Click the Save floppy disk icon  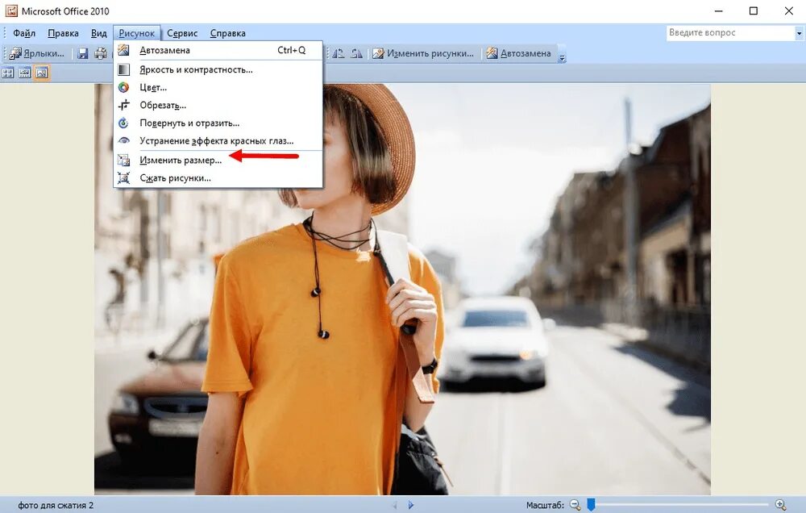pos(83,53)
